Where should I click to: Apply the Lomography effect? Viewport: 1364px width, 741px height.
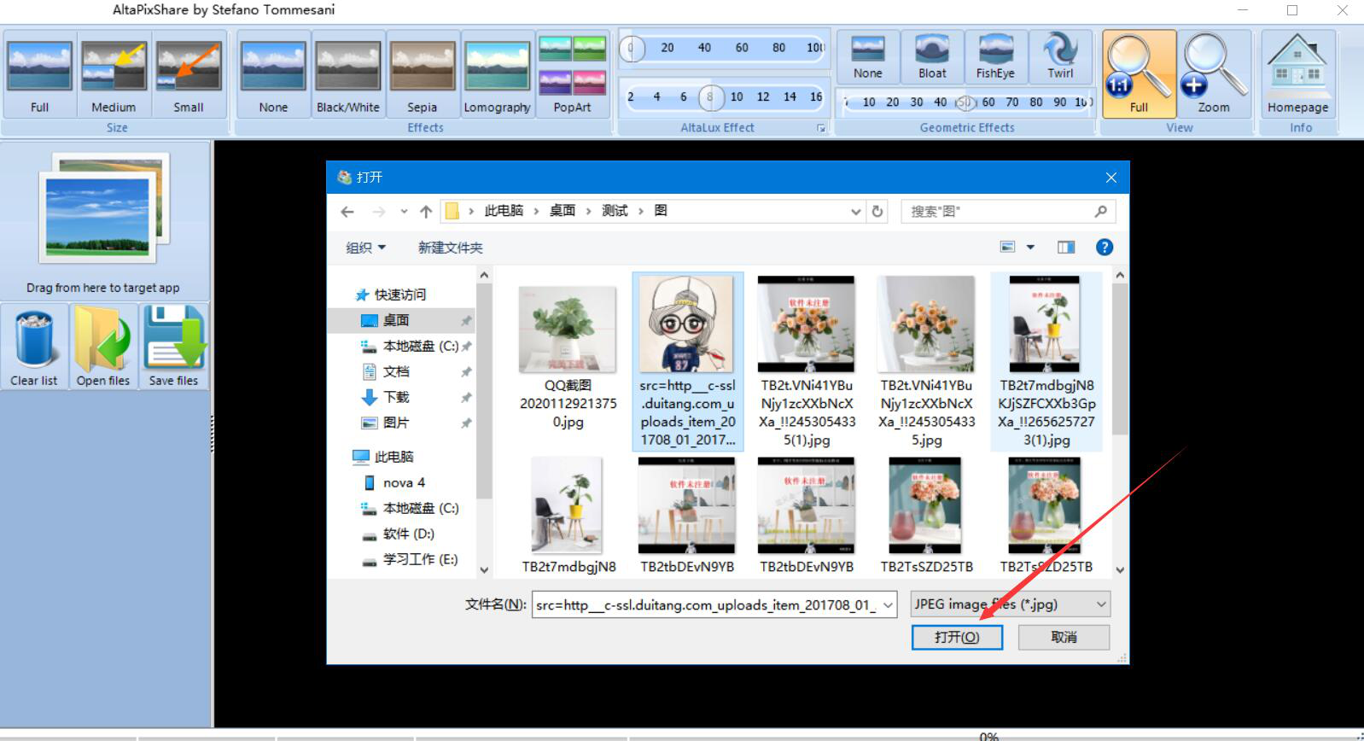tap(497, 75)
